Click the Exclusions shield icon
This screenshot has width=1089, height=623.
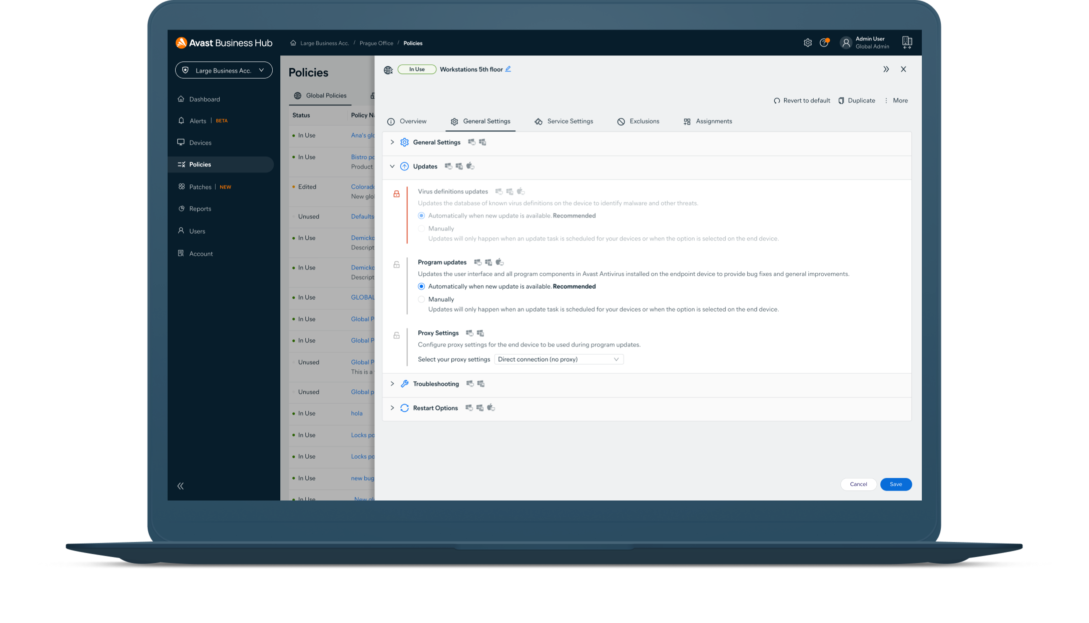[x=620, y=121]
